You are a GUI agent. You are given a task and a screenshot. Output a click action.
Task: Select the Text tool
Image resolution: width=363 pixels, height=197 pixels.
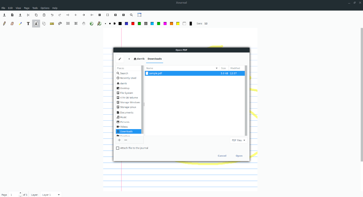pyautogui.click(x=28, y=24)
